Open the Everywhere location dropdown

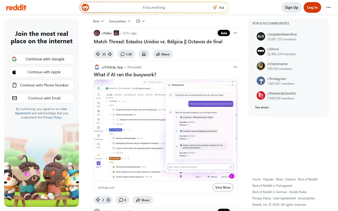click(120, 21)
